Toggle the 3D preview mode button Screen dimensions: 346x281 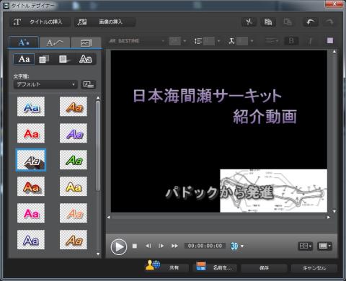(234, 246)
